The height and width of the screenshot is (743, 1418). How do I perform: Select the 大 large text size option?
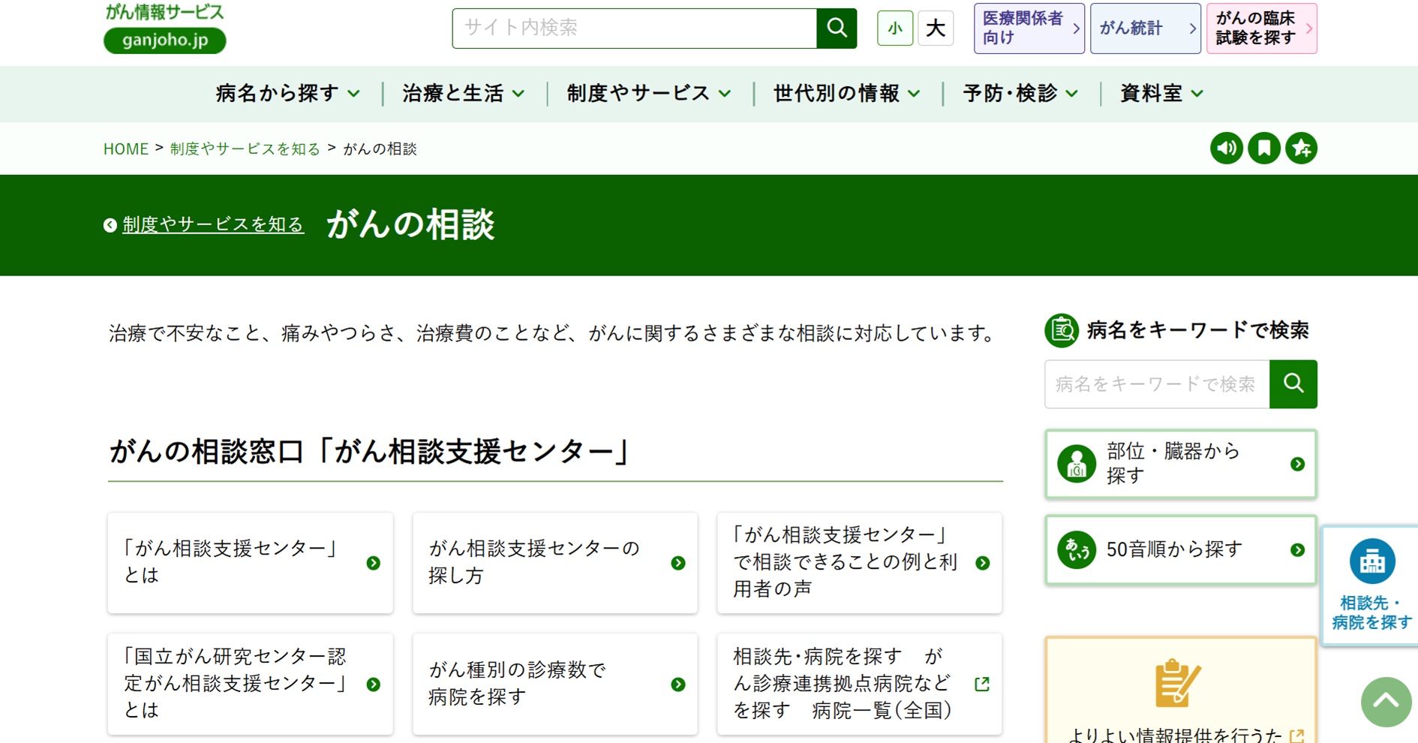pyautogui.click(x=935, y=28)
